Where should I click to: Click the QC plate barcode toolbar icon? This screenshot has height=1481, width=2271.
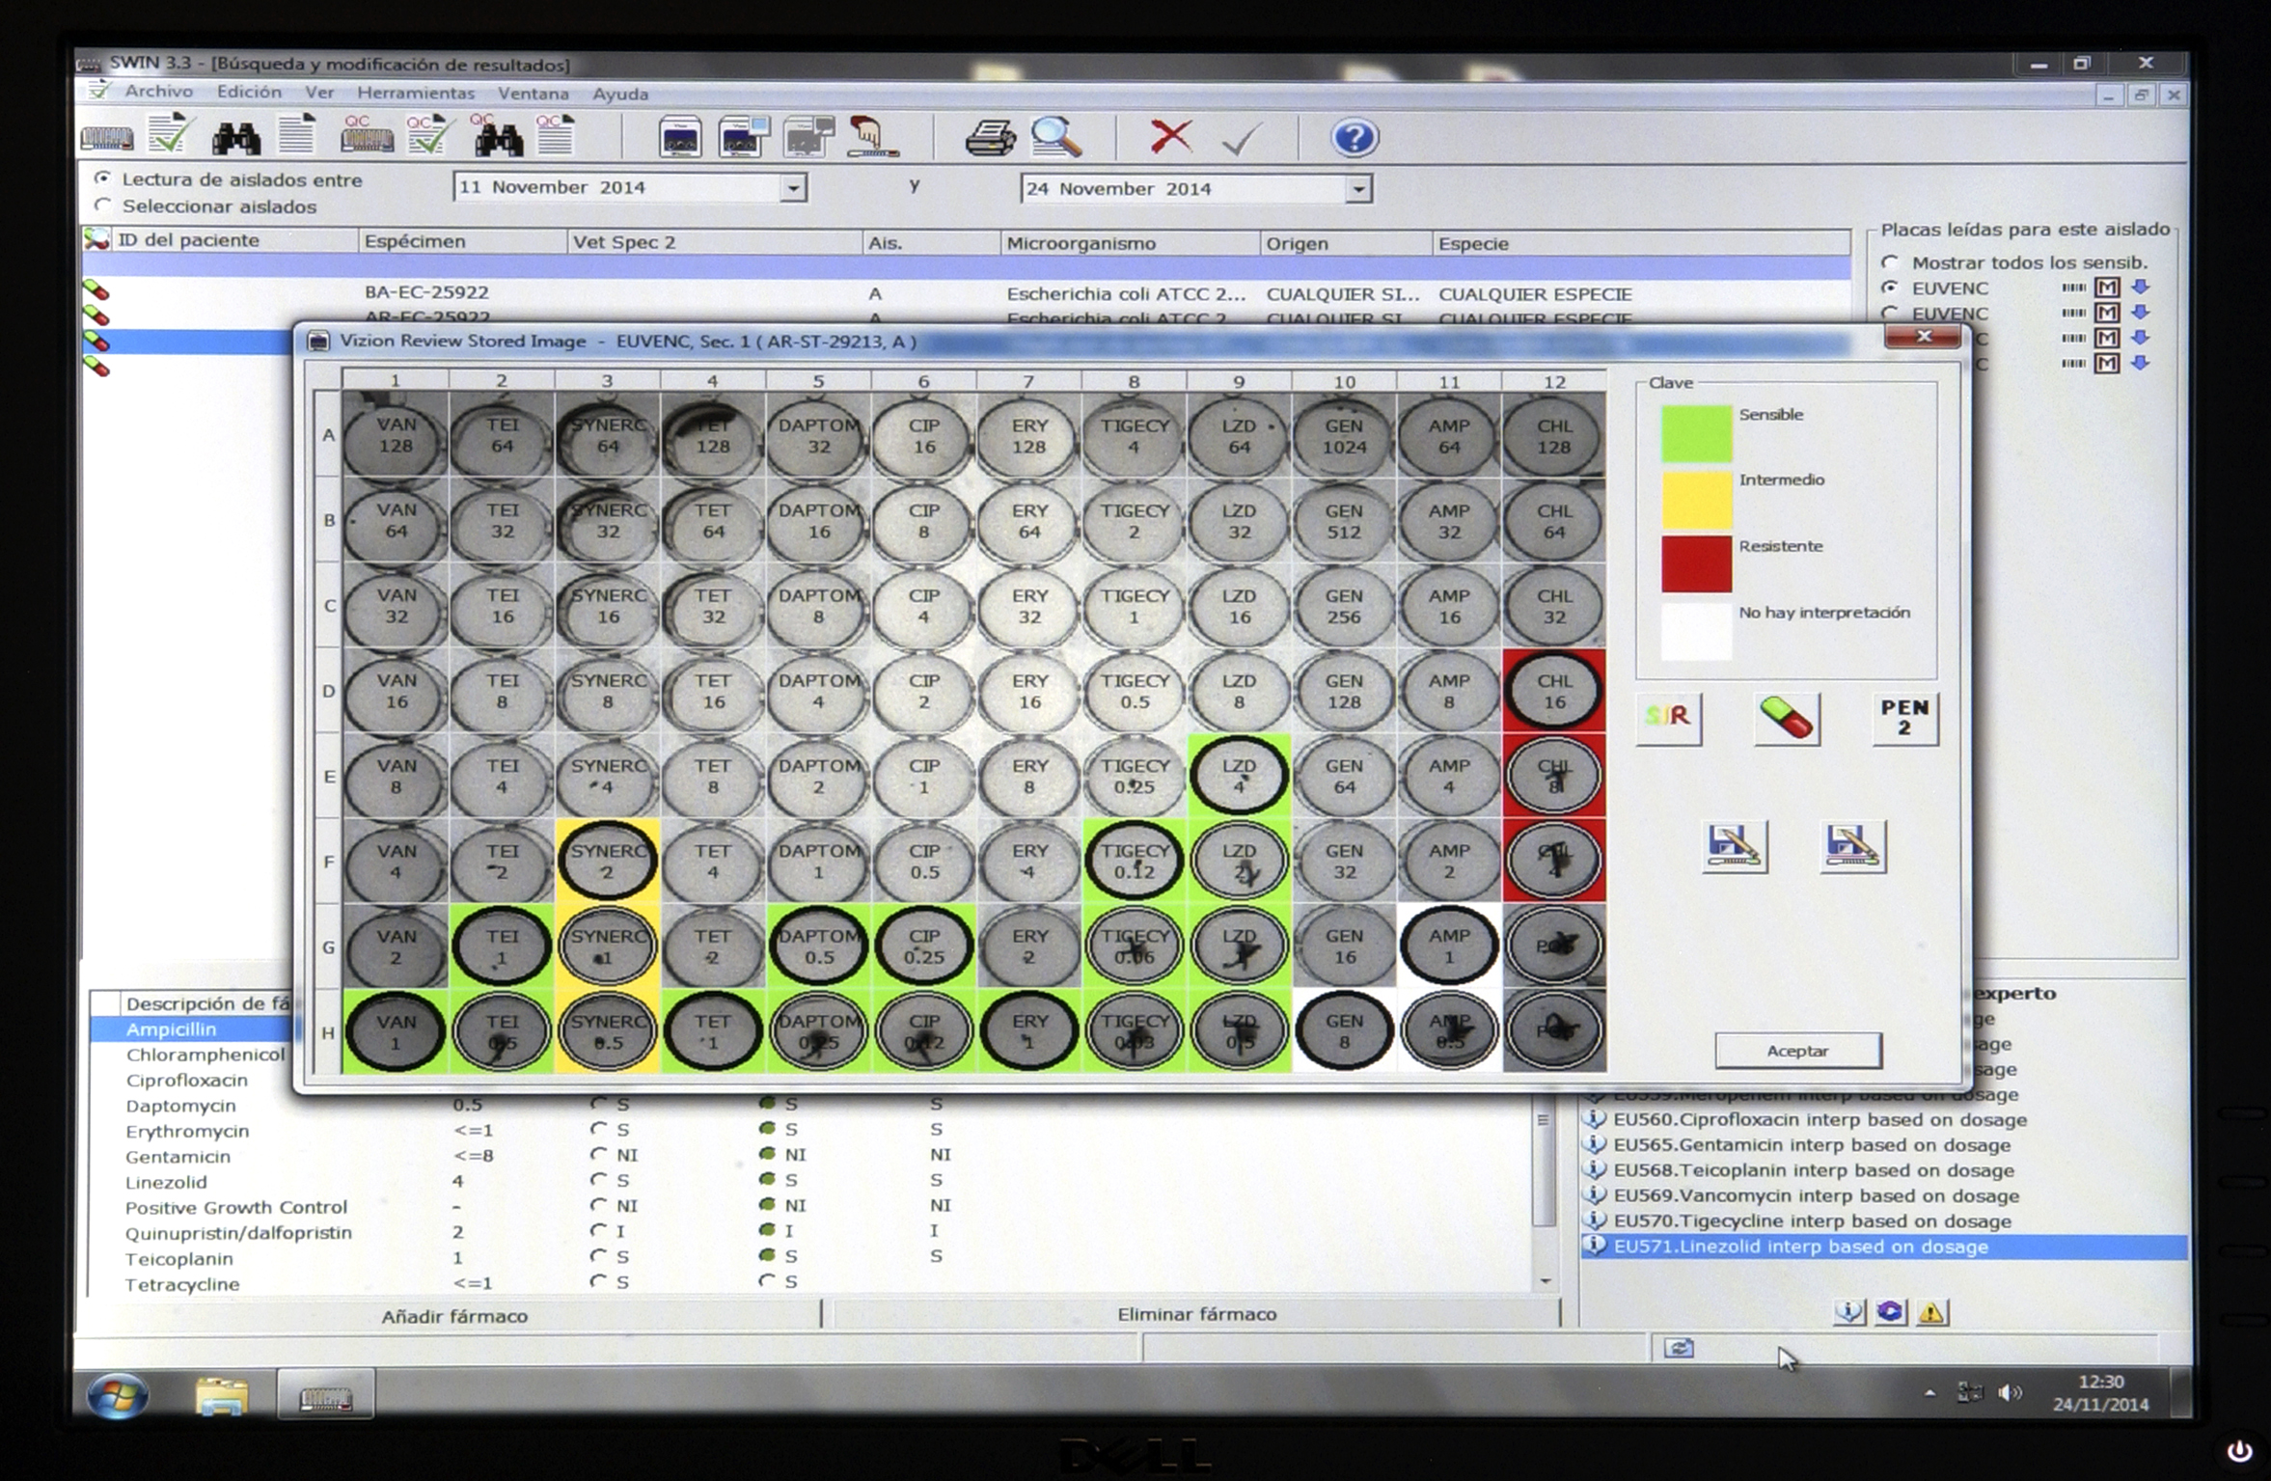pyautogui.click(x=367, y=135)
